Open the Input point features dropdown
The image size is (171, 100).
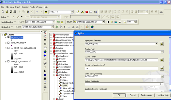[157, 44]
